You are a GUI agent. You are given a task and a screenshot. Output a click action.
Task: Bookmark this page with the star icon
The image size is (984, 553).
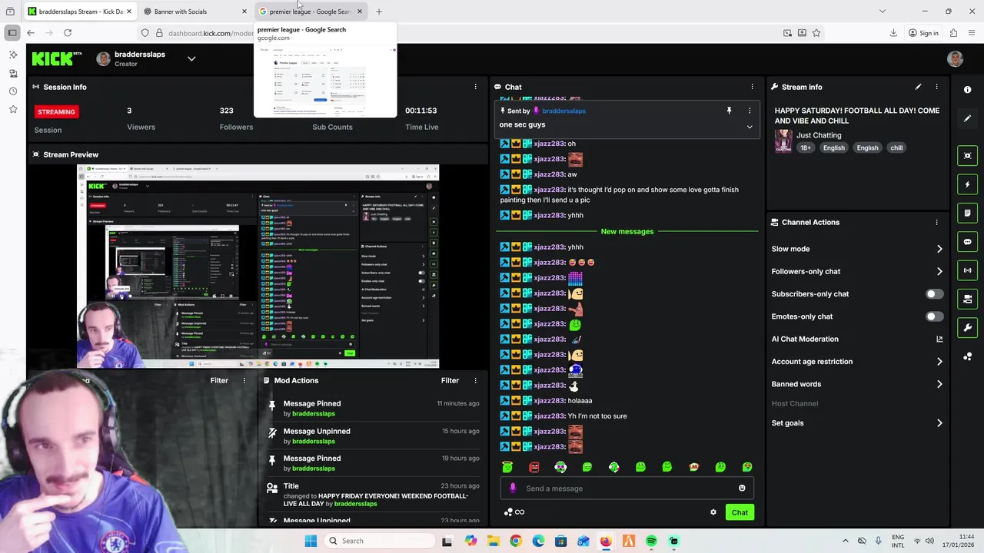[816, 33]
